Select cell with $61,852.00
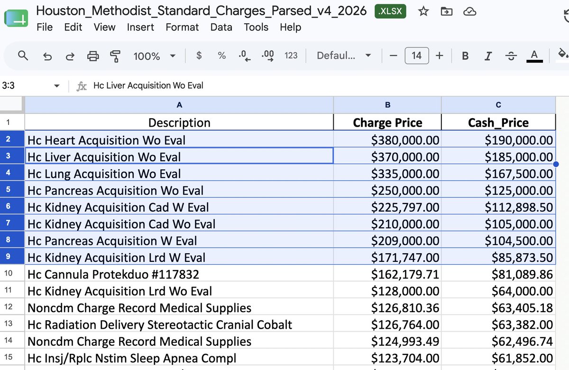This screenshot has height=370, width=569. (x=498, y=358)
